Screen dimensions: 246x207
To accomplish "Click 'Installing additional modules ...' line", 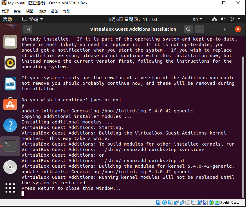I will tap(67, 122).
